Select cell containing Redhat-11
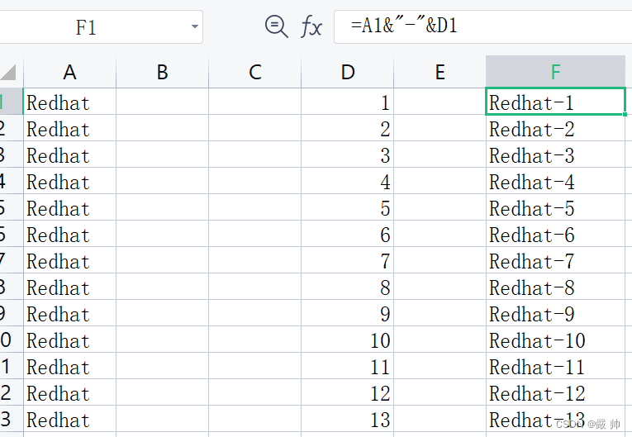This screenshot has height=437, width=632. (x=555, y=366)
